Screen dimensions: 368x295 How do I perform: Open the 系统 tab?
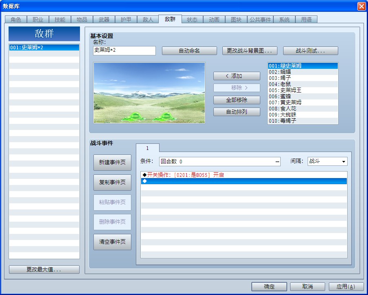pyautogui.click(x=284, y=20)
